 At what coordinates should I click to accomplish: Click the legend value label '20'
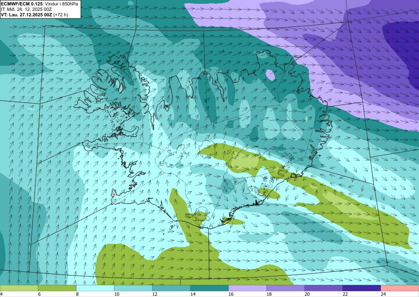pos(307,294)
